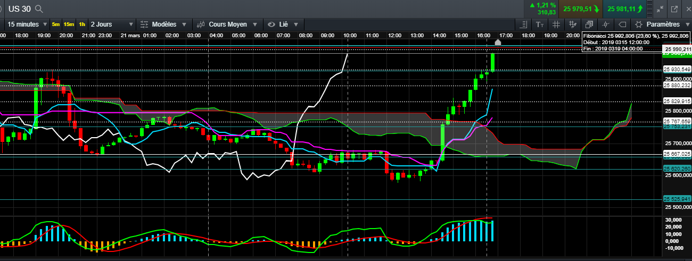This screenshot has height=261, width=692.
Task: Switch to the 15m quick timeframe
Action: point(69,24)
